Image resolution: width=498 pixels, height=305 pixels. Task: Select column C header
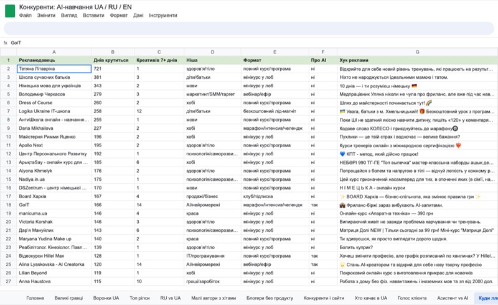click(x=159, y=52)
